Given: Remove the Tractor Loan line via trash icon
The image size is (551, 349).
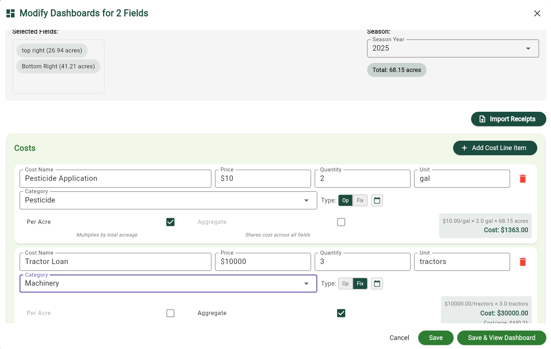Looking at the screenshot, I should pyautogui.click(x=522, y=261).
